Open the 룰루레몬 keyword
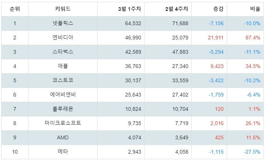The height and width of the screenshot is (160, 265). (63, 109)
